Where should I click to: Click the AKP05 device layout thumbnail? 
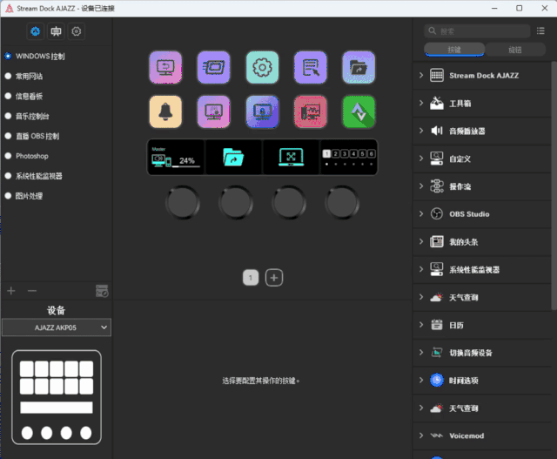coord(57,397)
